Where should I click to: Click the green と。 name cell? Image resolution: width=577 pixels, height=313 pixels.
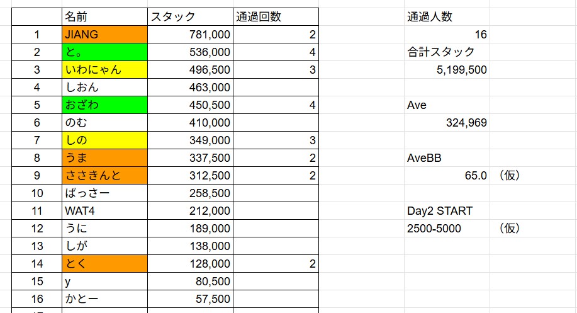pos(104,52)
